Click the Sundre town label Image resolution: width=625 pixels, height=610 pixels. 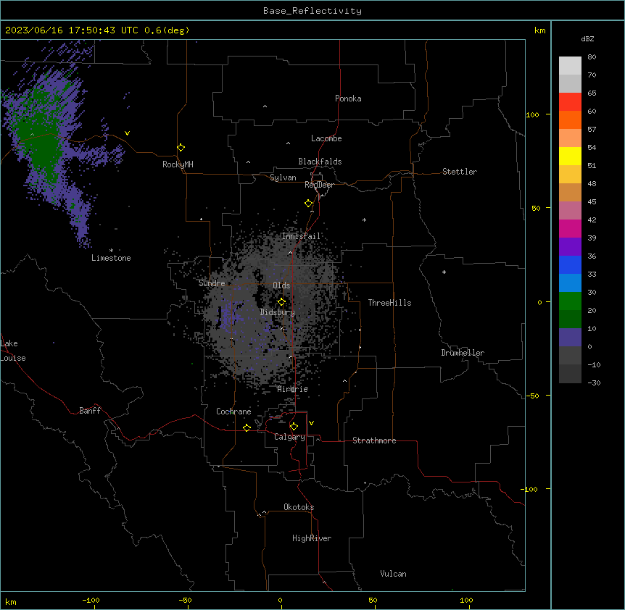tap(212, 283)
